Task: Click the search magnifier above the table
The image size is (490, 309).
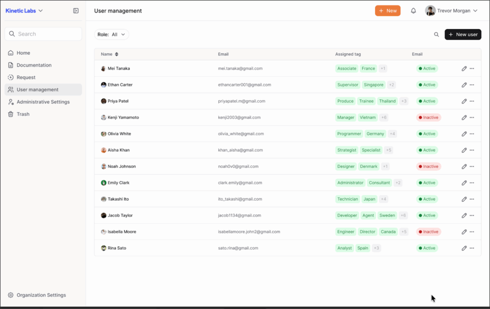Action: [x=436, y=34]
